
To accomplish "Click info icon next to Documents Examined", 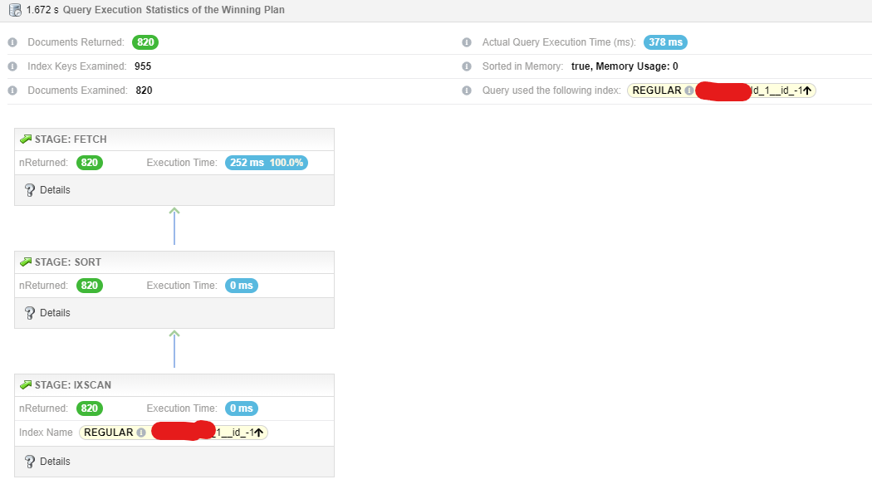I will click(12, 90).
